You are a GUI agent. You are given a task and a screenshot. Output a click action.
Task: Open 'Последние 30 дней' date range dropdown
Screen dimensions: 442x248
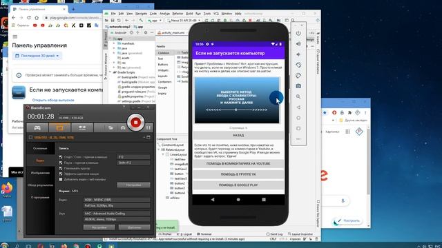coord(37,56)
